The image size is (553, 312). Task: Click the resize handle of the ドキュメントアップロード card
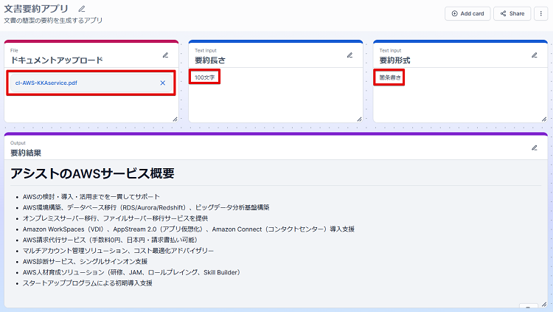175,118
